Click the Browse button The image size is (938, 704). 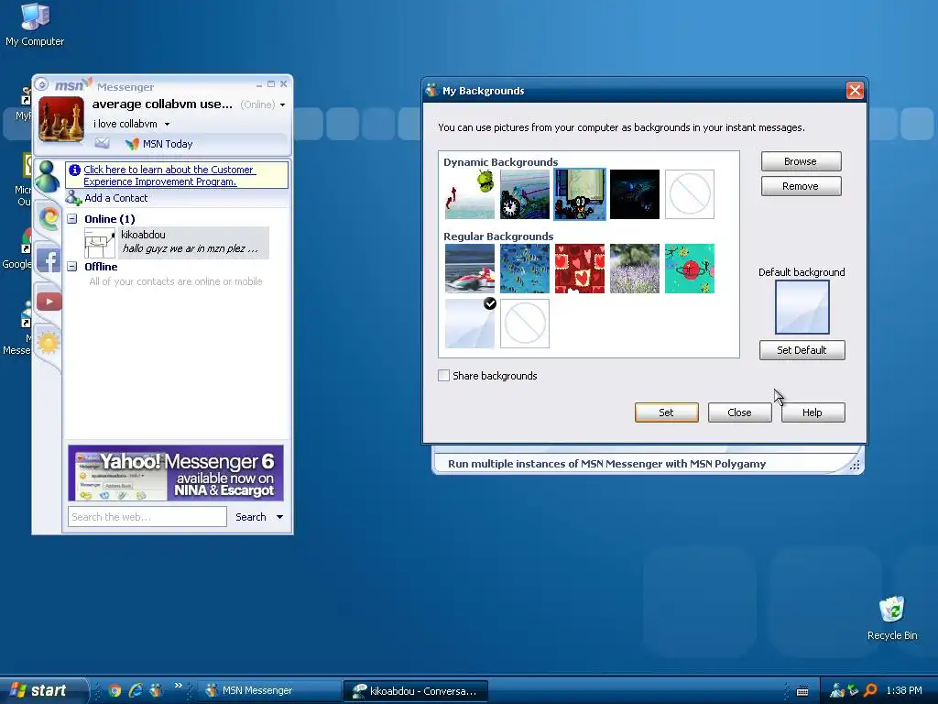click(x=801, y=161)
